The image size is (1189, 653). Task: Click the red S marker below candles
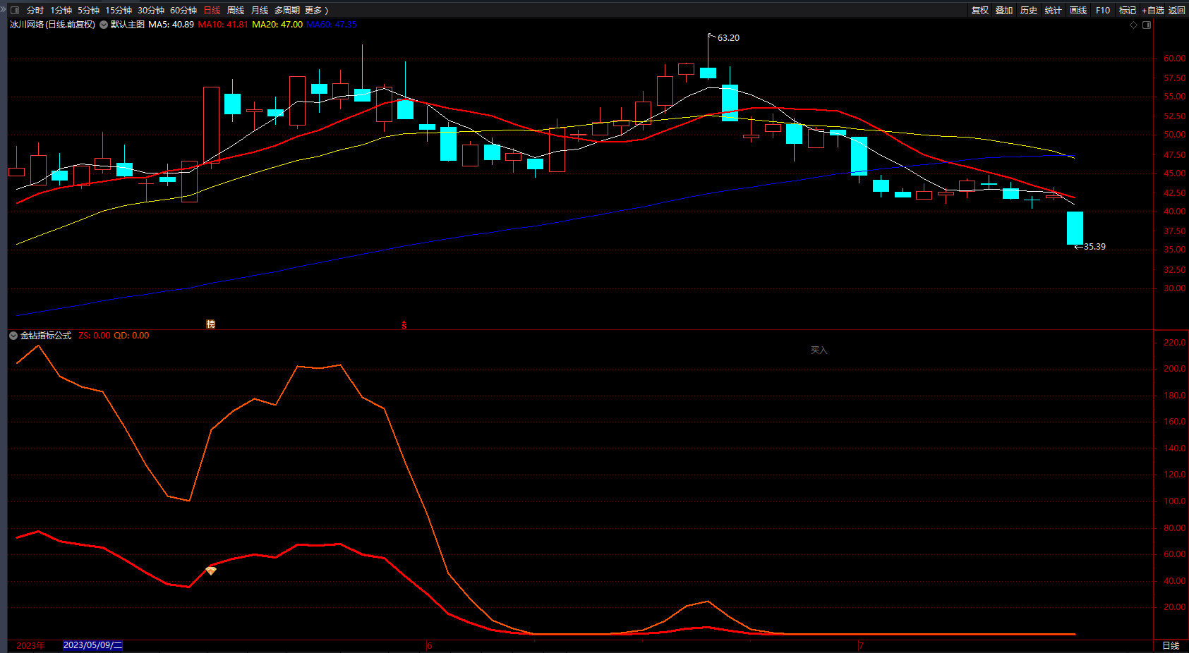pos(404,325)
